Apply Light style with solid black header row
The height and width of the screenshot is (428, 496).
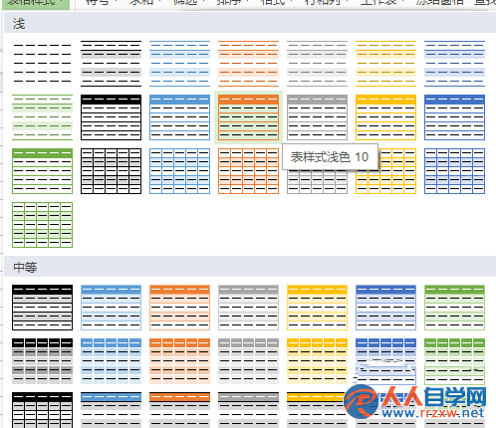111,117
